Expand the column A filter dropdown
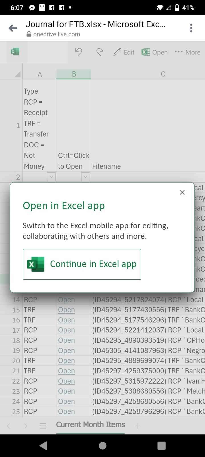 pos(51,177)
